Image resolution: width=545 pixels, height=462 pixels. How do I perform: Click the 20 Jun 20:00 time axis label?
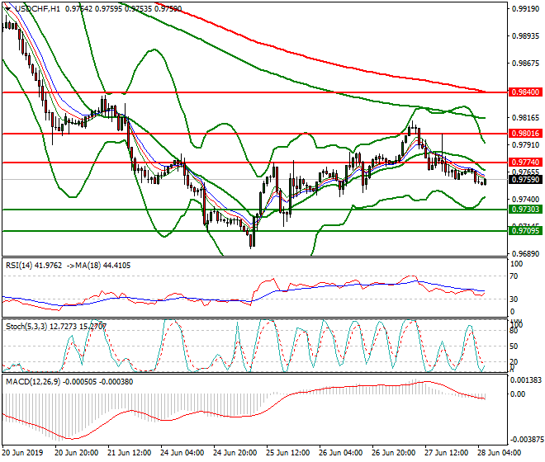click(76, 453)
